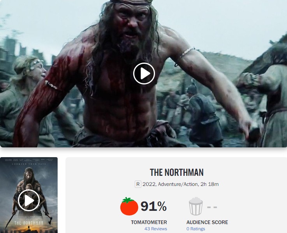Click the 2022, Adventure/Action, 2h 18m info text
This screenshot has width=287, height=233.
pos(180,184)
